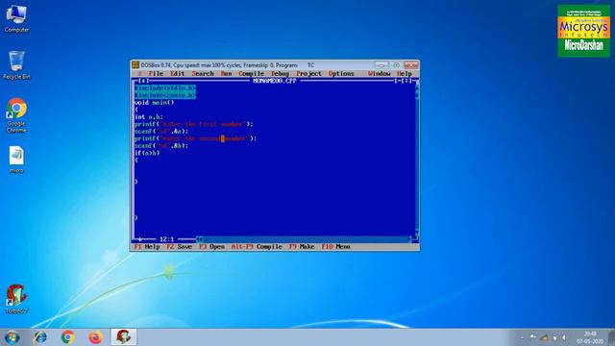Select the Computer desktop icon
The width and height of the screenshot is (615, 346).
click(x=16, y=18)
